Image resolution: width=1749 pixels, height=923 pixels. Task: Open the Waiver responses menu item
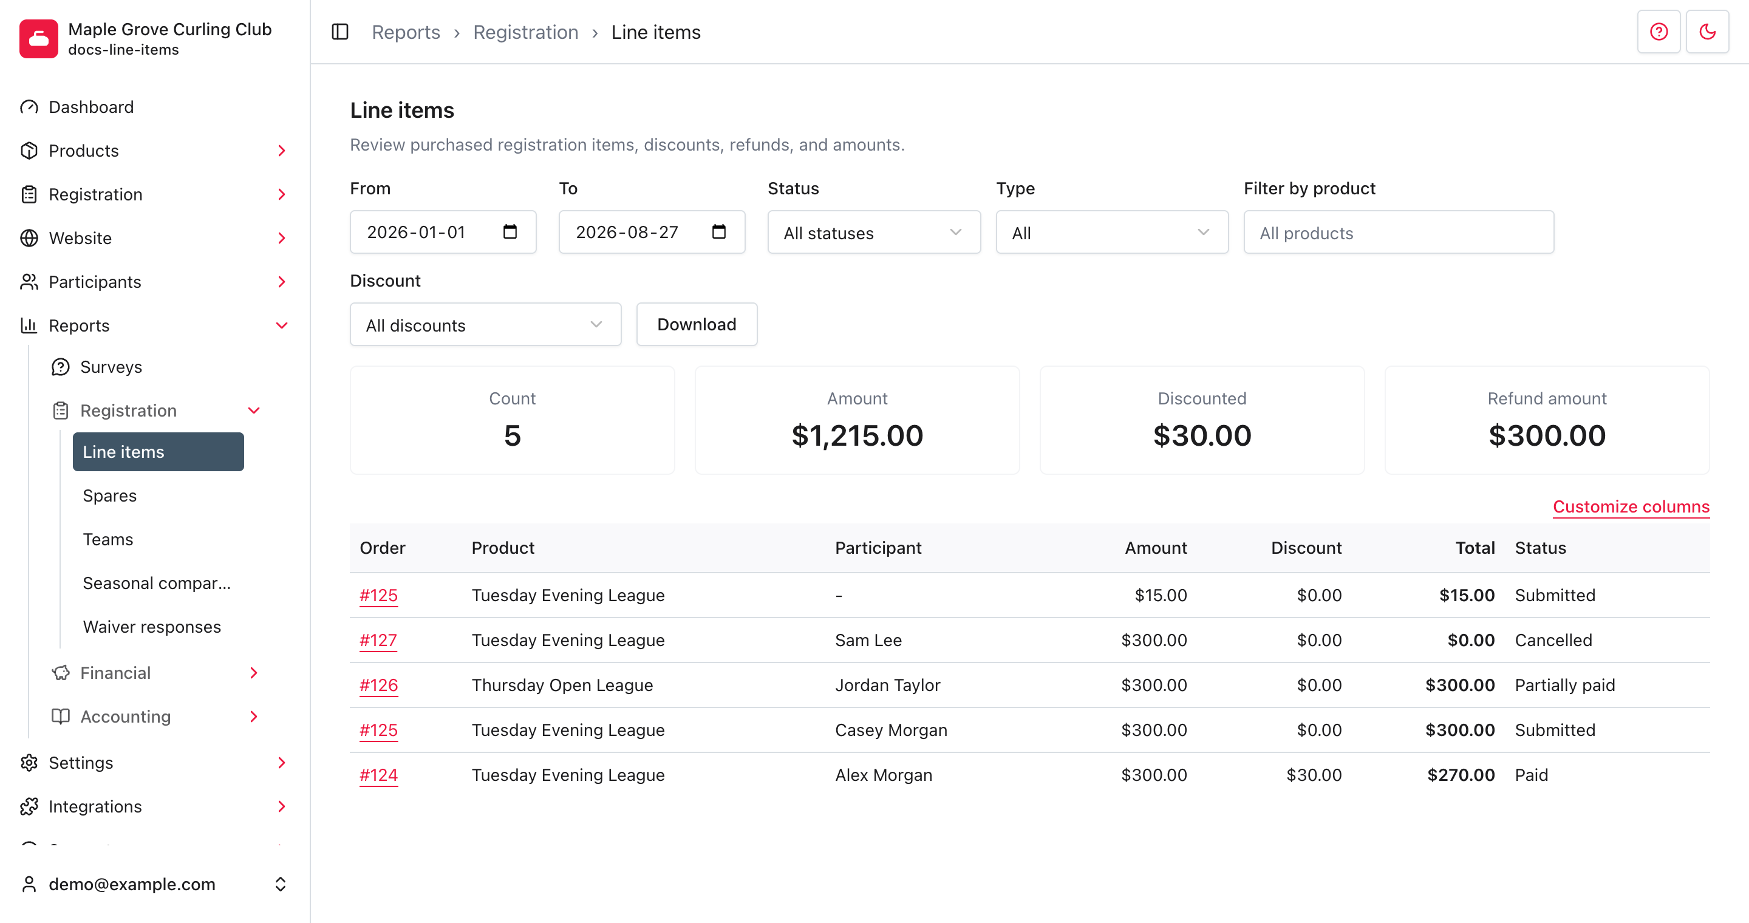coord(158,627)
